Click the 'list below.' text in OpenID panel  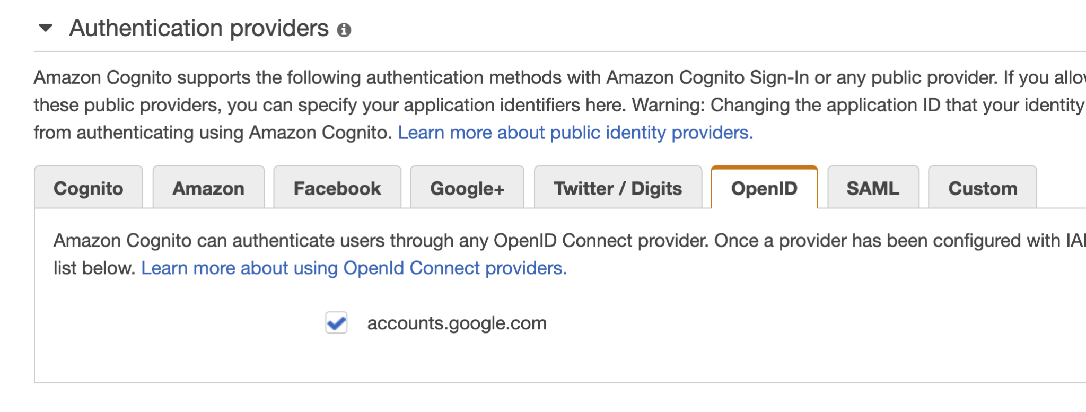pos(94,268)
